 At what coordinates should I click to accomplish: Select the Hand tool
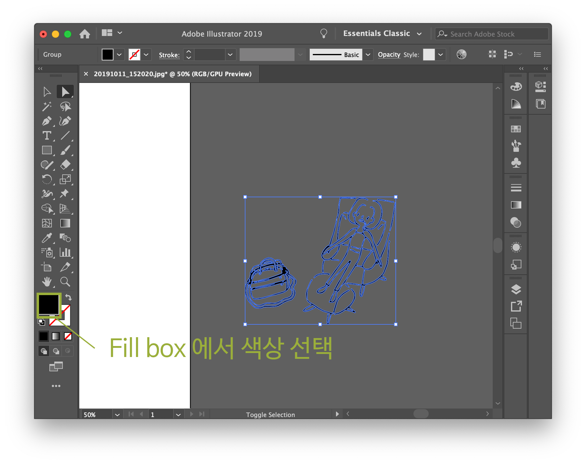click(x=47, y=282)
